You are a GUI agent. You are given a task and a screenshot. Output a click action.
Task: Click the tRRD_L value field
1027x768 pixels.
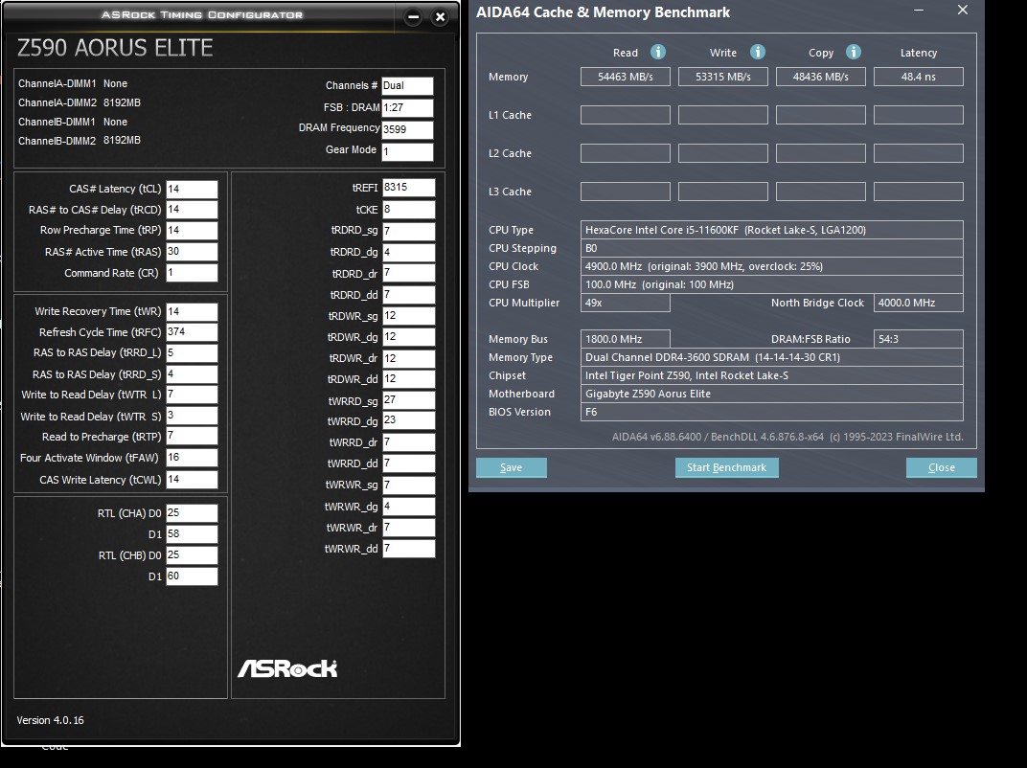(x=192, y=353)
